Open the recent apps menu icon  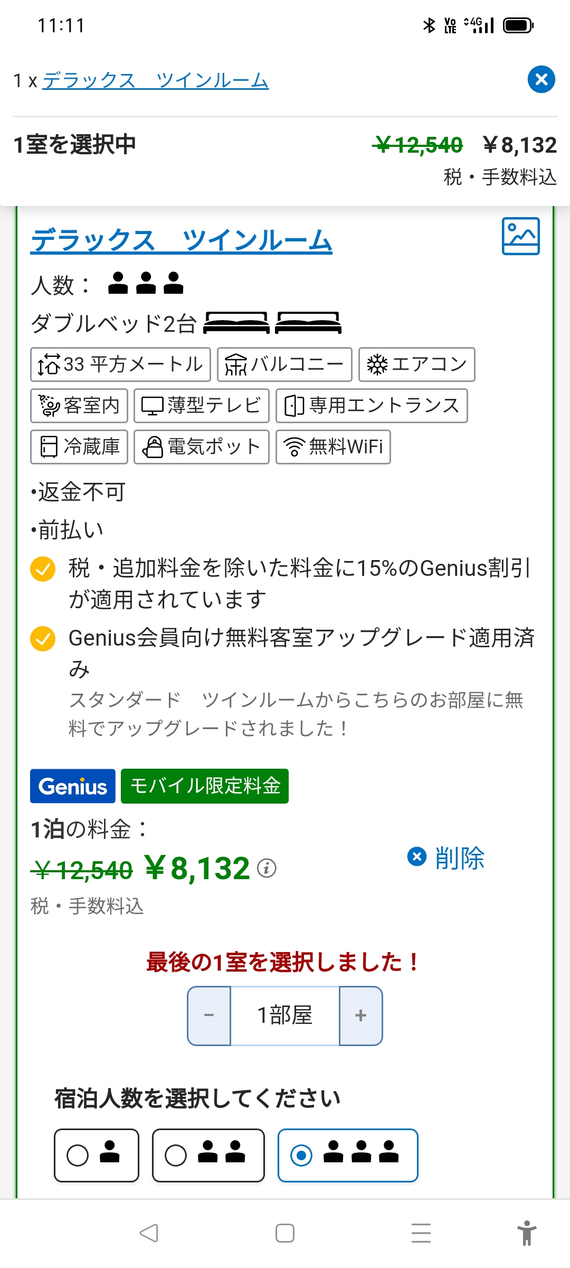tap(421, 1233)
